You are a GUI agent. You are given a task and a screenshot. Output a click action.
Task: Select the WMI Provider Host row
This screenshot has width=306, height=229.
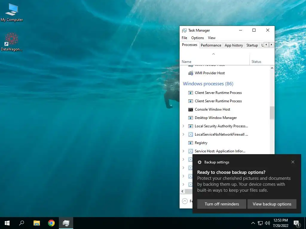tap(225, 73)
